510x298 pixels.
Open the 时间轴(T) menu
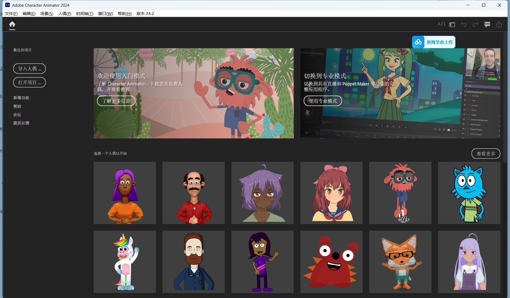[85, 14]
